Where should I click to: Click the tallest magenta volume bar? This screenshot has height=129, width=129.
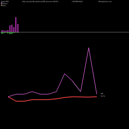[16, 25]
